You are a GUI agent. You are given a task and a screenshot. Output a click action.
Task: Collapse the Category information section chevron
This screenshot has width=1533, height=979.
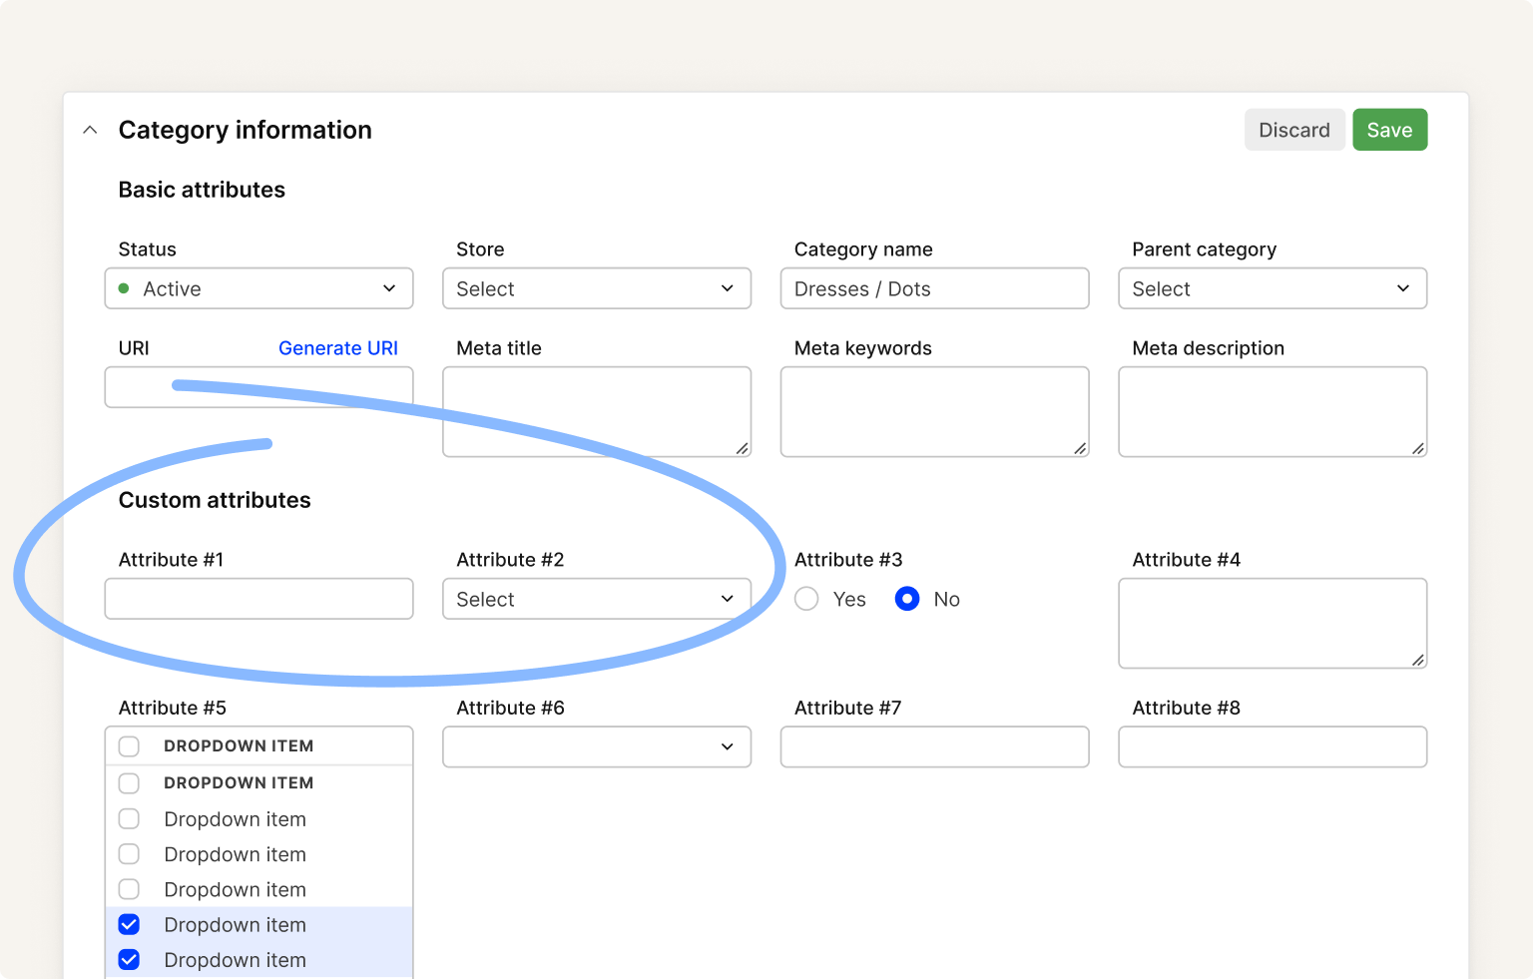90,130
